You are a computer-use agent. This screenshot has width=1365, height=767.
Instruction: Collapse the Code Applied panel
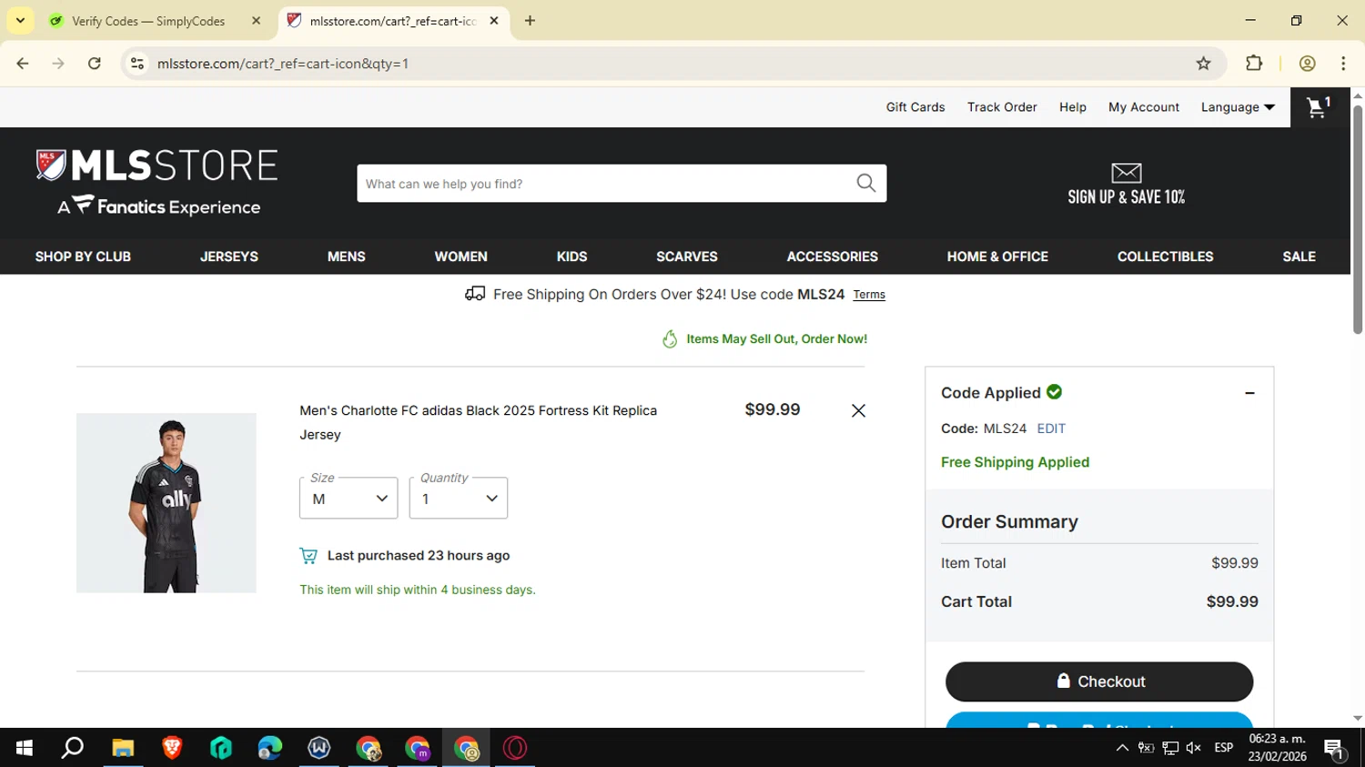point(1249,393)
